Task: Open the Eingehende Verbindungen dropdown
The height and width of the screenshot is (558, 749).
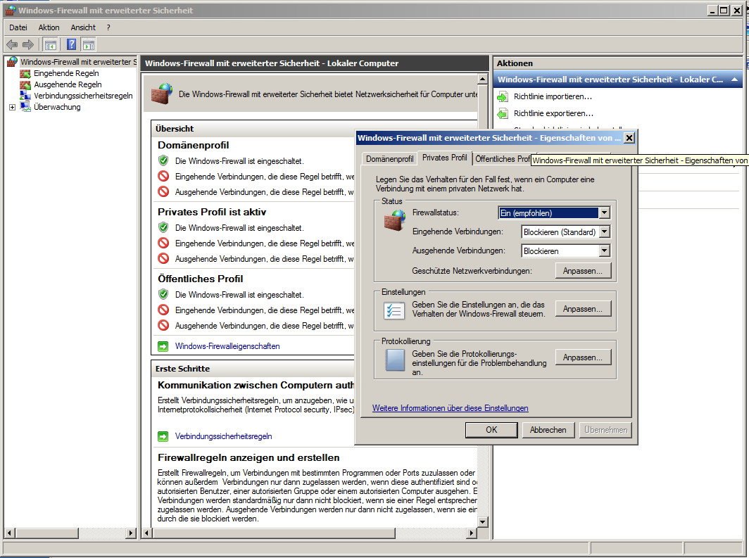Action: point(604,232)
